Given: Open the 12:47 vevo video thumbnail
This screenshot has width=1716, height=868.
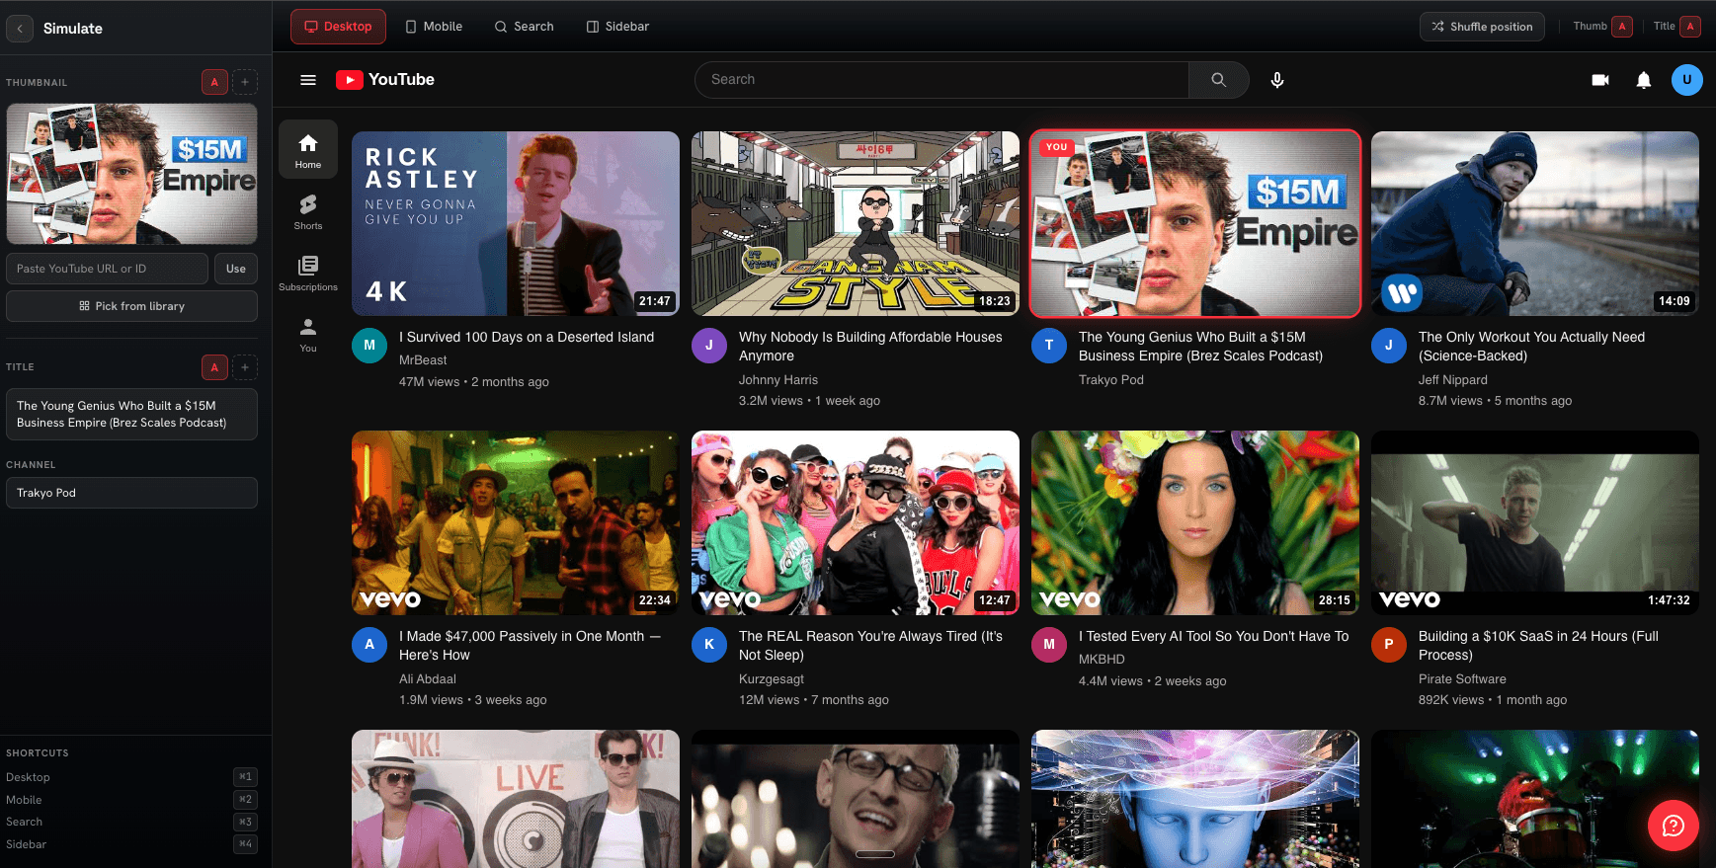Looking at the screenshot, I should 856,523.
